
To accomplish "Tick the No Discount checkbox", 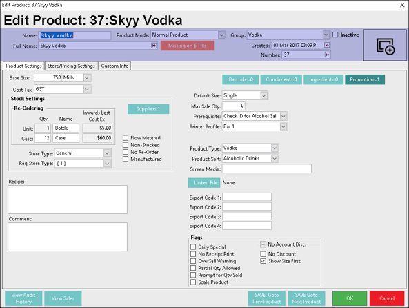I will click(x=263, y=253).
